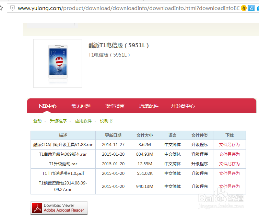Click the 文件种类 column header
Viewport: 259px width, 215px height.
(200, 135)
